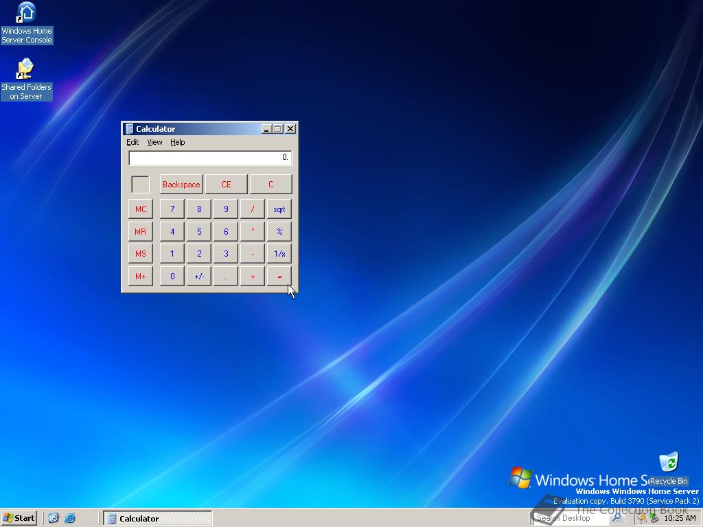The image size is (703, 527).
Task: Click the CE clear entry button
Action: [226, 184]
